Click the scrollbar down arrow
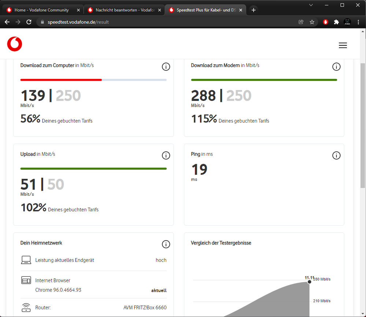 click(362, 313)
